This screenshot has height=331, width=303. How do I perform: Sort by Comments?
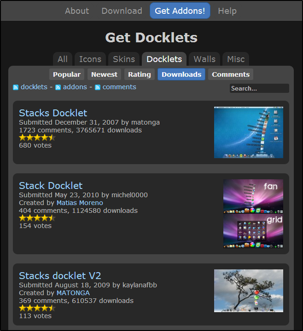click(231, 74)
